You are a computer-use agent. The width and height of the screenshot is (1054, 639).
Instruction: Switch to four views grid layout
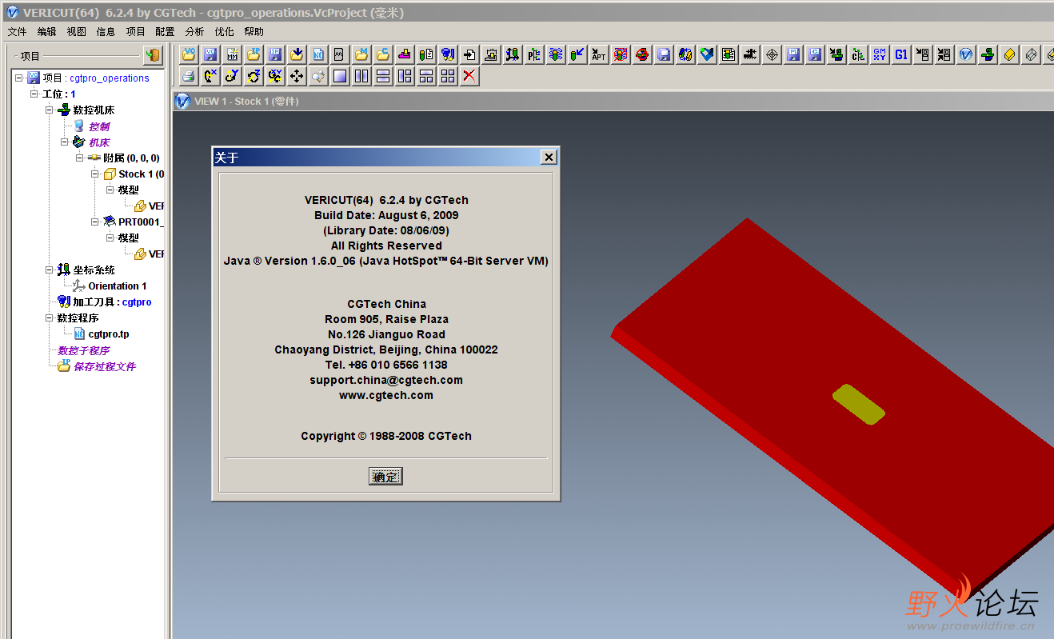tap(448, 76)
